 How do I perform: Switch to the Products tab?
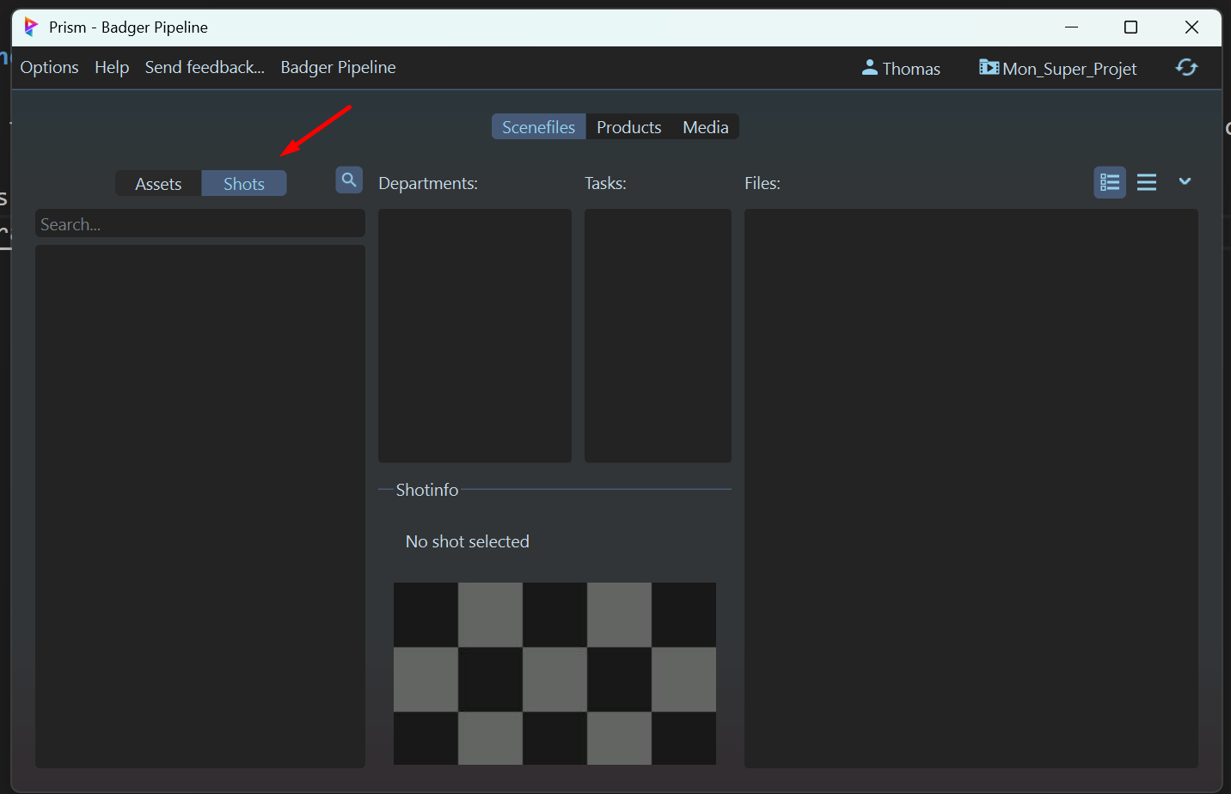(x=628, y=127)
